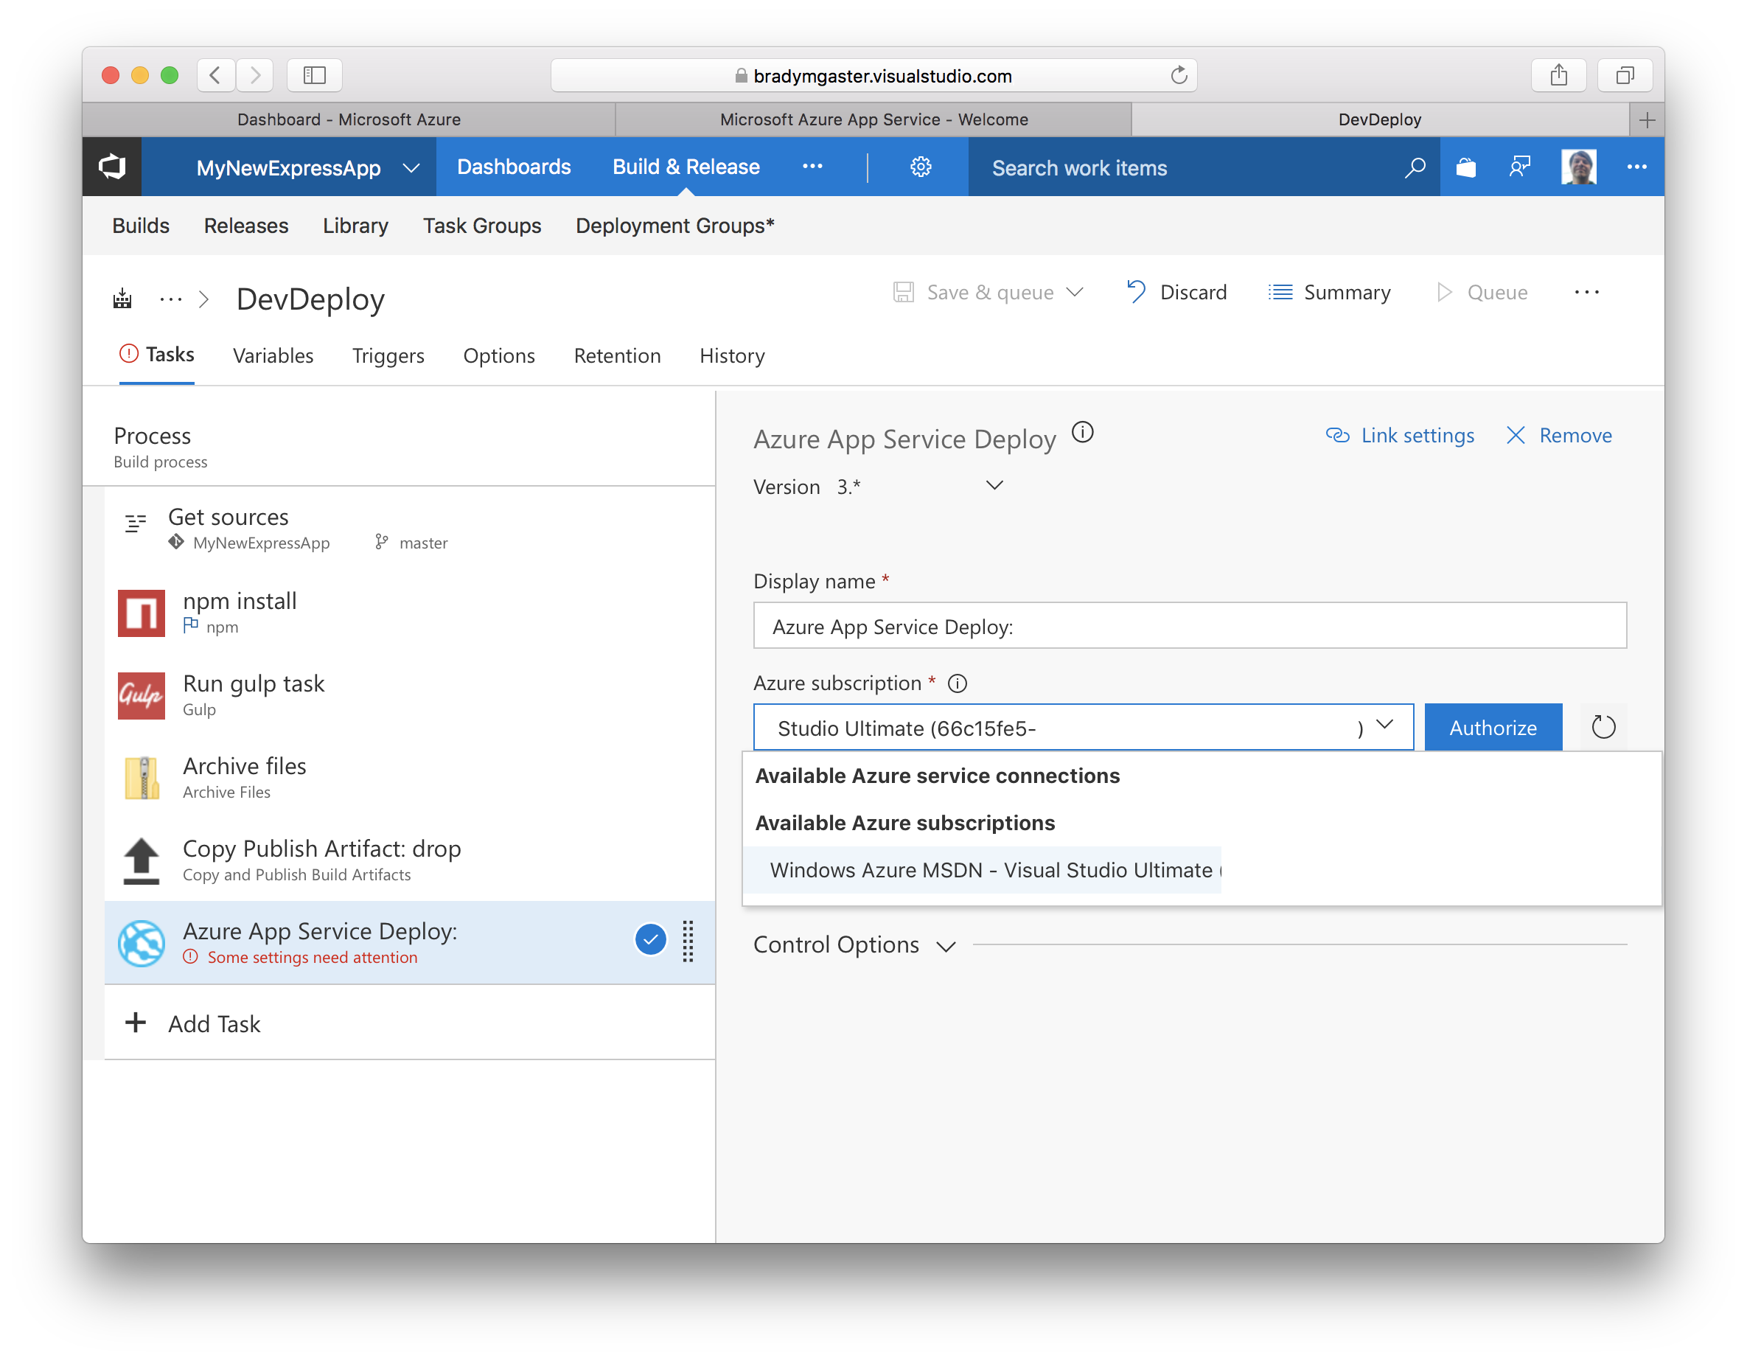Click the Safari address bar URL

pos(882,76)
